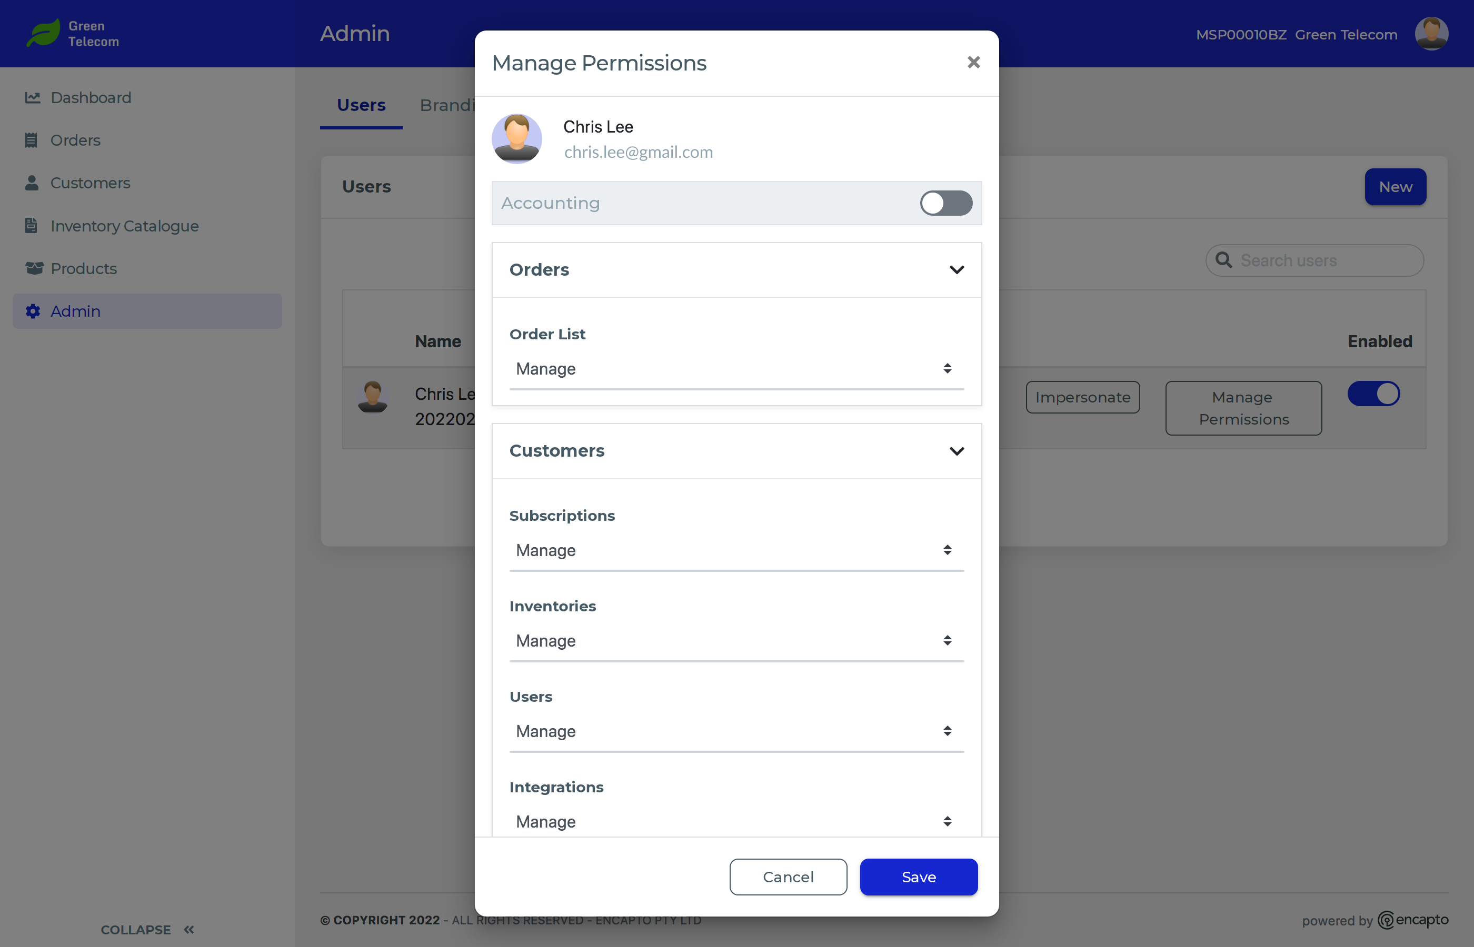Image resolution: width=1474 pixels, height=947 pixels.
Task: Open the Order List permission dropdown
Action: (x=736, y=369)
